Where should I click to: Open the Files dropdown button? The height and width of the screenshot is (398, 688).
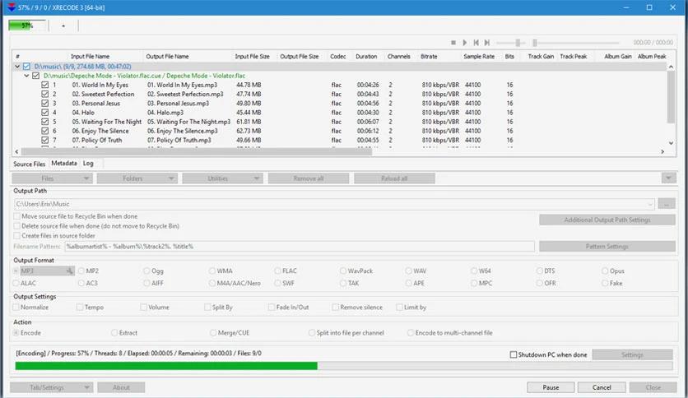[x=52, y=178]
